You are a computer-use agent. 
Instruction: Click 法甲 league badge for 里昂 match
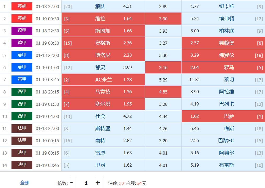(x=22, y=165)
